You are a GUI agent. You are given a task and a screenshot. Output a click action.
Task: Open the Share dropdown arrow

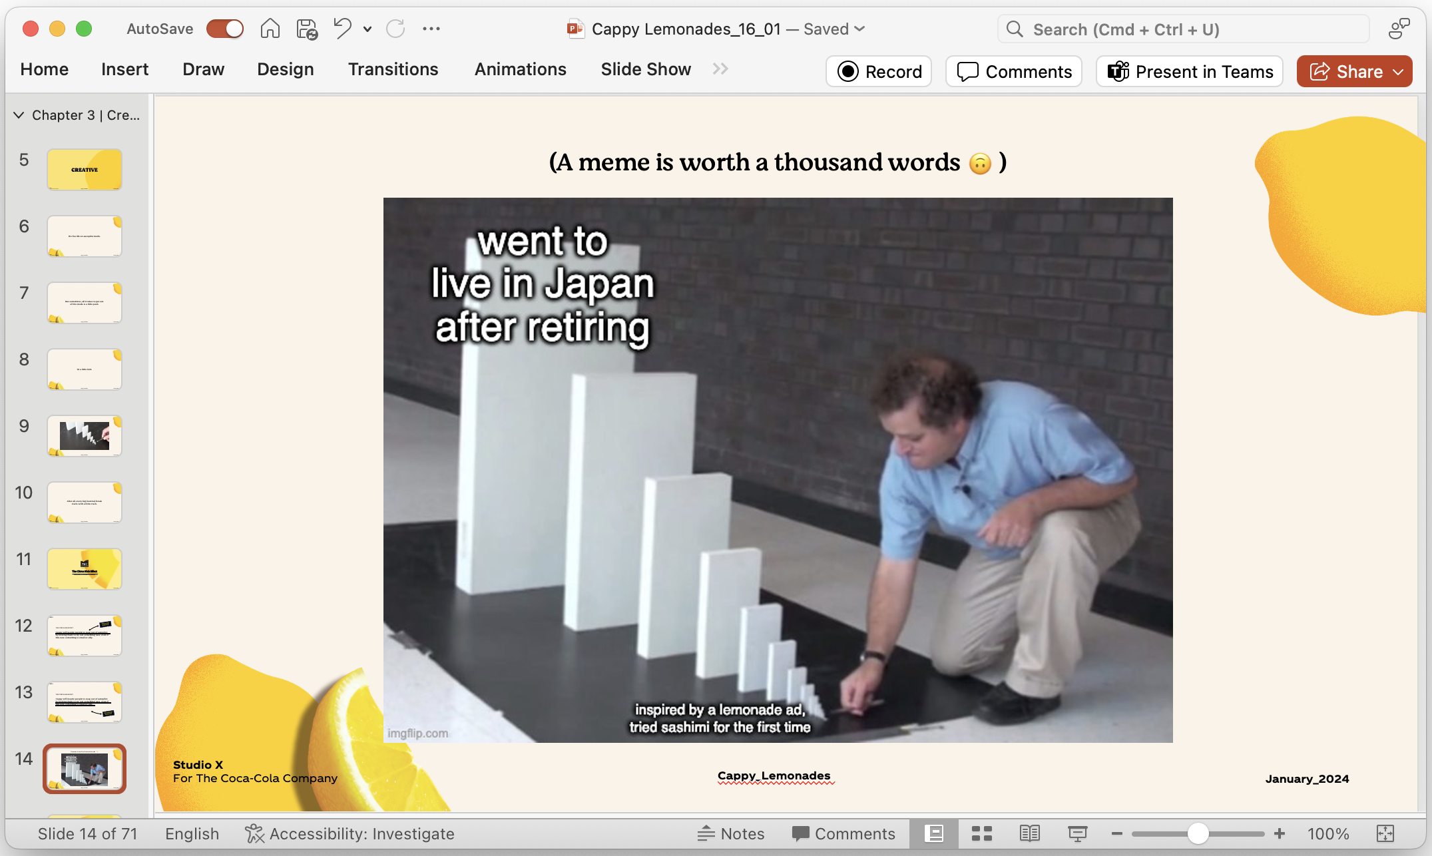[x=1398, y=71]
